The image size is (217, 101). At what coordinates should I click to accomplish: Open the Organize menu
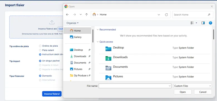click(x=72, y=23)
